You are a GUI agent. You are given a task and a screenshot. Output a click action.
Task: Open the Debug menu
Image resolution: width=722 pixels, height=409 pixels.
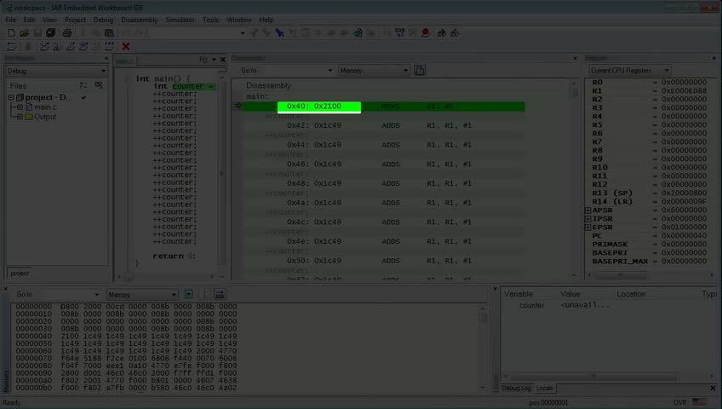pyautogui.click(x=103, y=20)
